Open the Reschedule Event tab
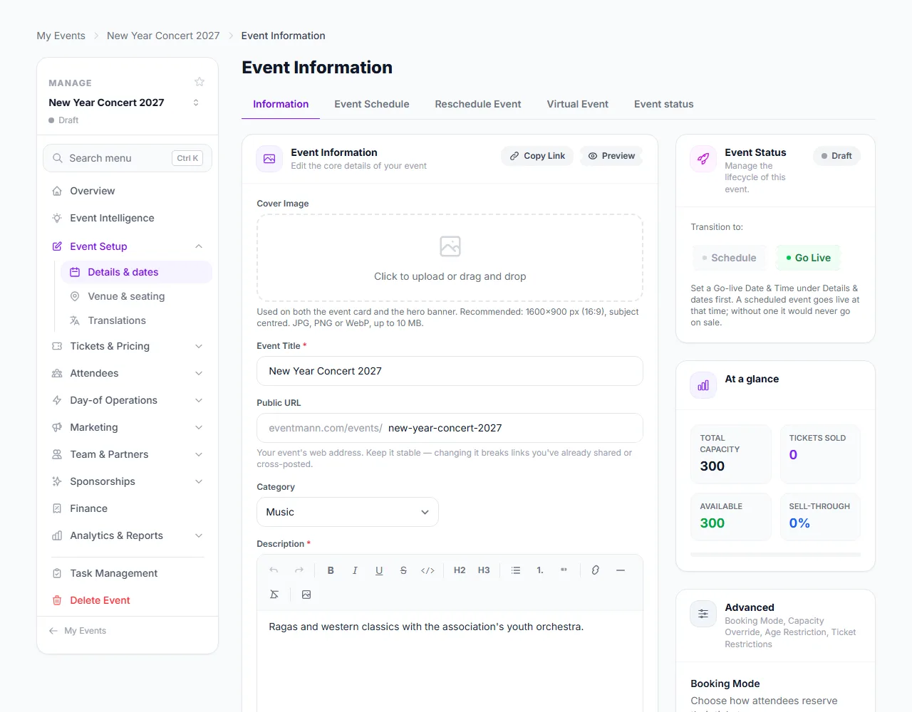Image resolution: width=912 pixels, height=712 pixels. (x=478, y=104)
